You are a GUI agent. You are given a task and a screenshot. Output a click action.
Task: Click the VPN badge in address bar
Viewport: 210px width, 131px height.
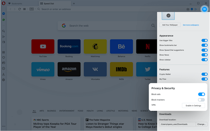31,9
